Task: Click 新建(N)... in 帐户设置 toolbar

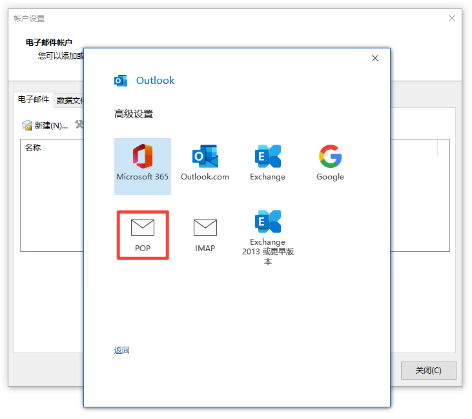Action: (x=45, y=125)
